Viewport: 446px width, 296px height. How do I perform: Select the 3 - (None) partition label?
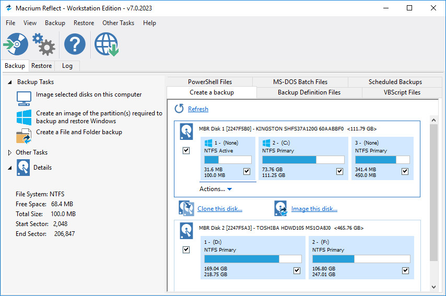367,143
